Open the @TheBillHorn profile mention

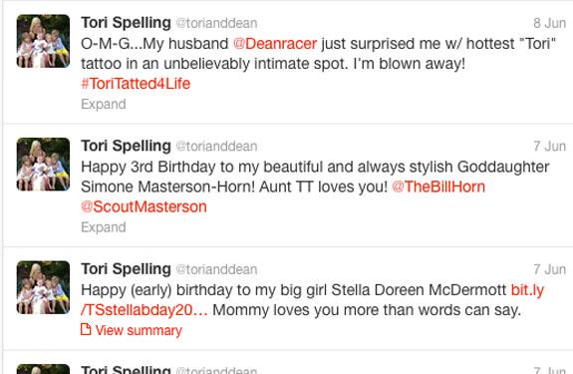[x=438, y=187]
